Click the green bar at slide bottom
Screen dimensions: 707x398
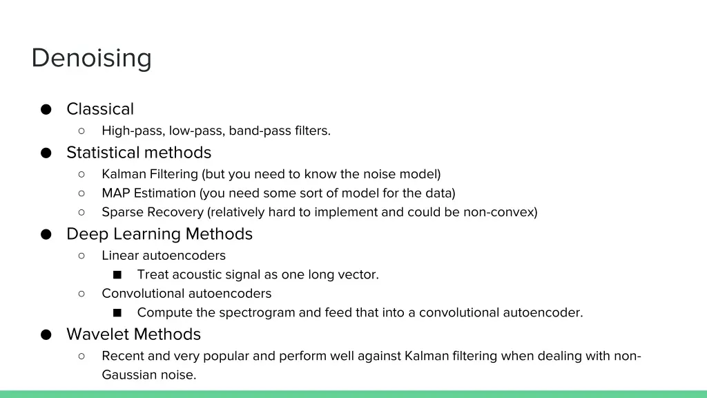click(353, 394)
